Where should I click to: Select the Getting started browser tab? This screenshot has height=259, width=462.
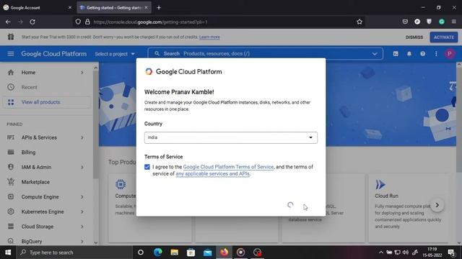114,8
